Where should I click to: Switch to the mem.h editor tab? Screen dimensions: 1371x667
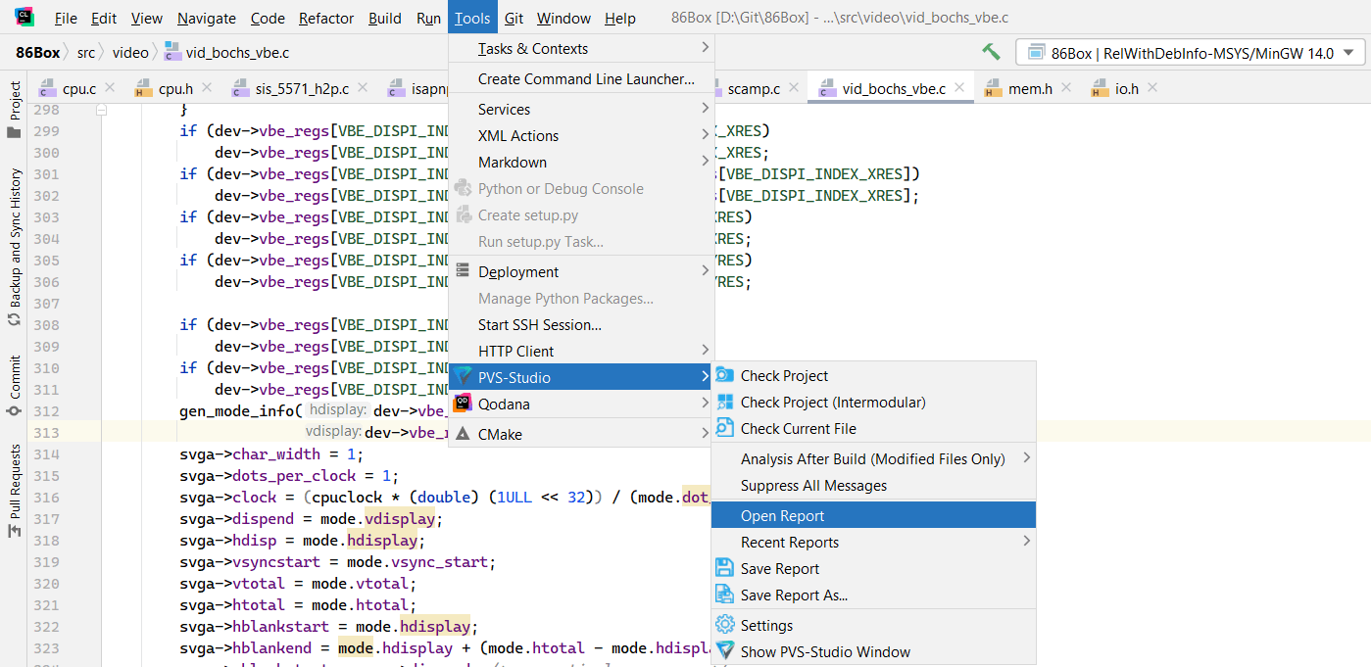tap(1029, 88)
